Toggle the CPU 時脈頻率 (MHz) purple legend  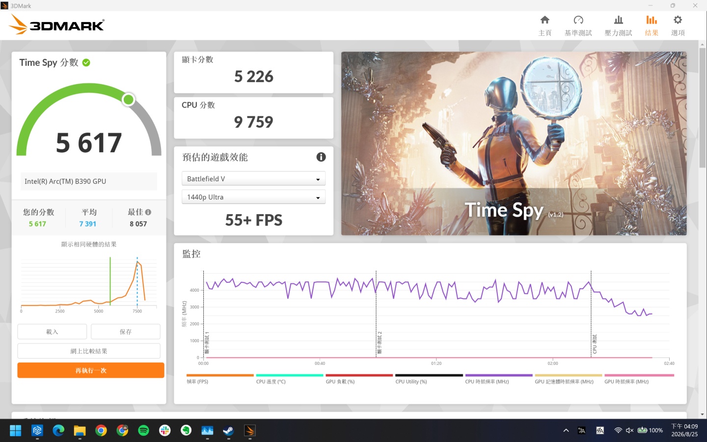(x=499, y=379)
